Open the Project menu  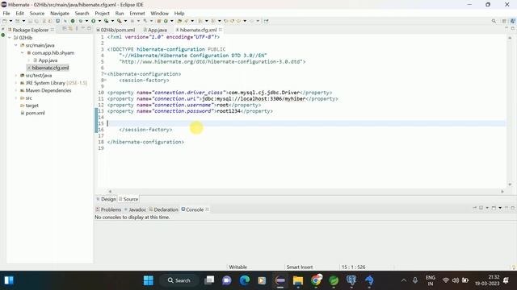(103, 13)
